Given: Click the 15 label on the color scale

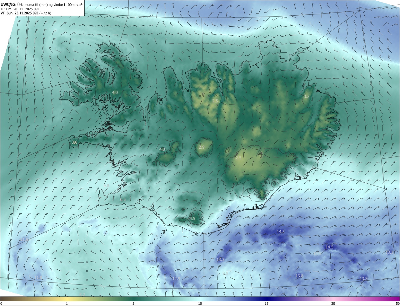Looking at the screenshot, I should pyautogui.click(x=267, y=303).
